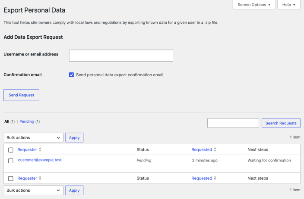Sort by Requested in table footer
304x199 pixels.
click(x=202, y=178)
